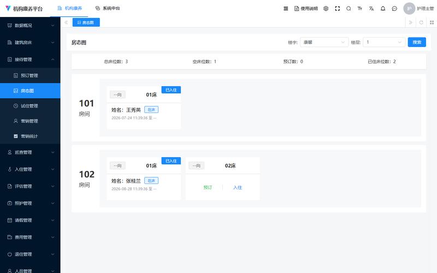Click the blue 搜索 button
437x273 pixels.
(x=417, y=43)
